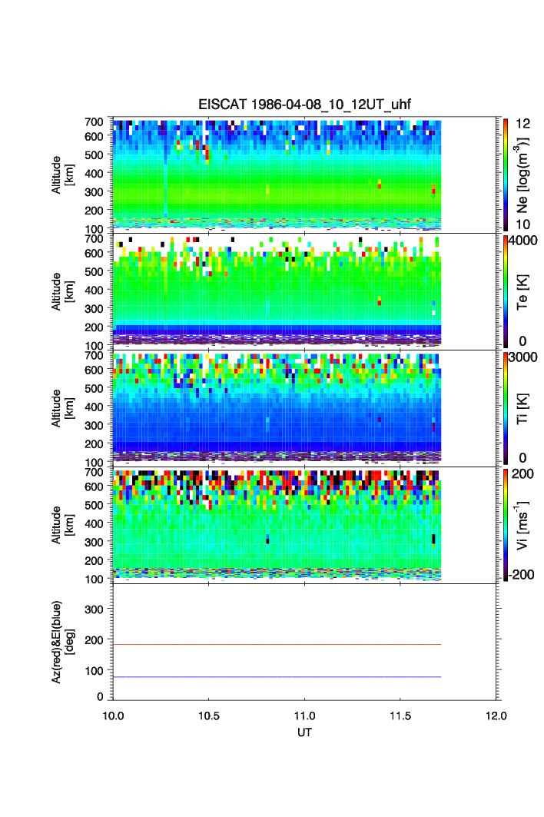Image resolution: width=544 pixels, height=817 pixels.
Task: Click the 11.0 tick label on UT axis
Action: 305,716
